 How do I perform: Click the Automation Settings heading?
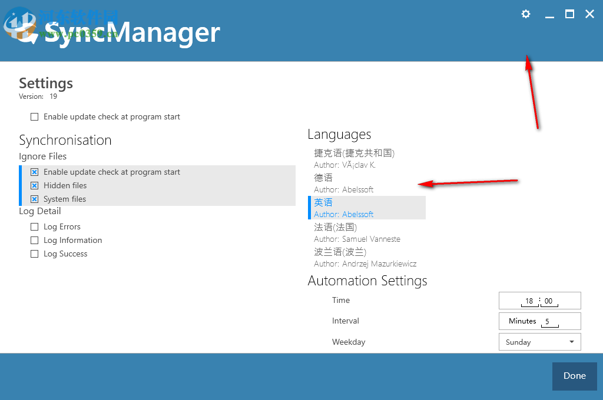tap(367, 281)
